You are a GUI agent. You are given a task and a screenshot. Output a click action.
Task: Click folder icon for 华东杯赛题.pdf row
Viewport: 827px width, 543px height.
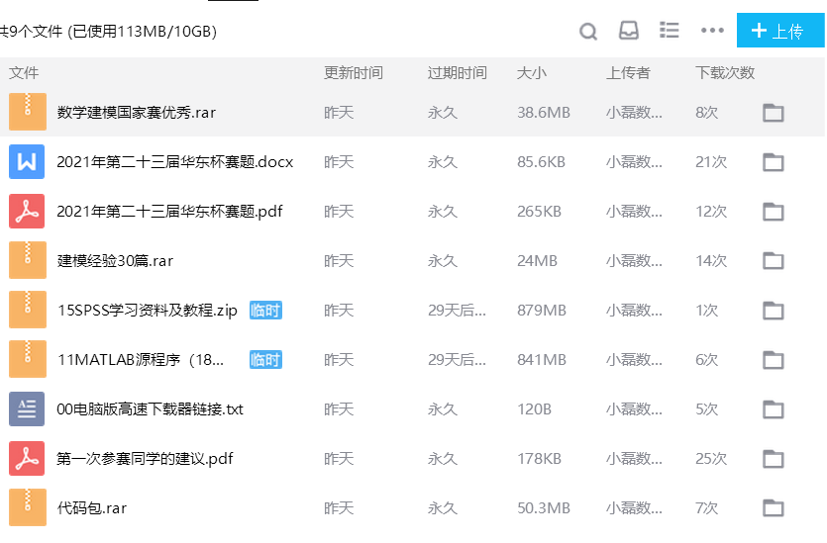tap(774, 212)
